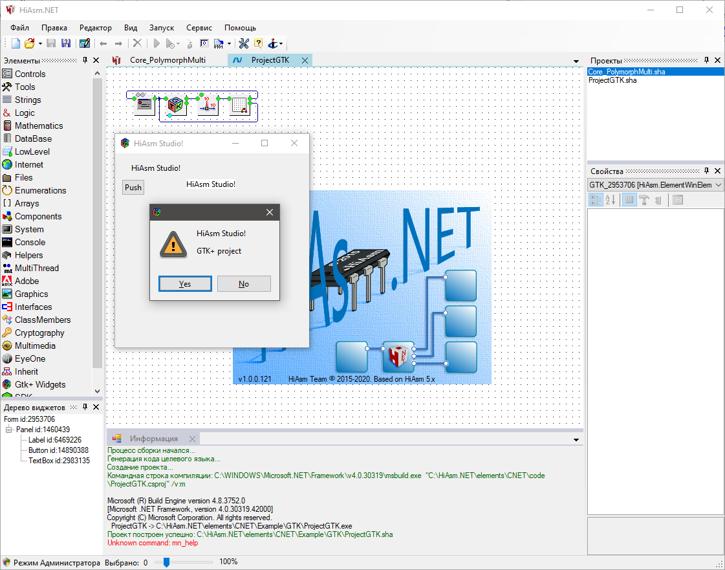Pin the Проекты panel
725x570 pixels.
(706, 60)
